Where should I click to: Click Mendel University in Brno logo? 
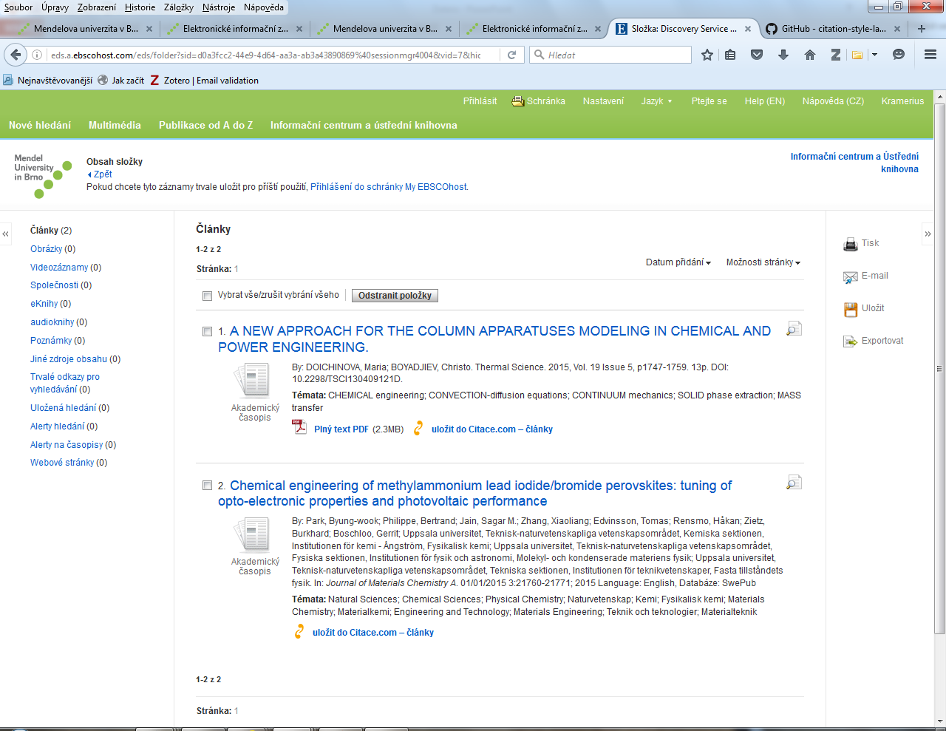point(43,176)
